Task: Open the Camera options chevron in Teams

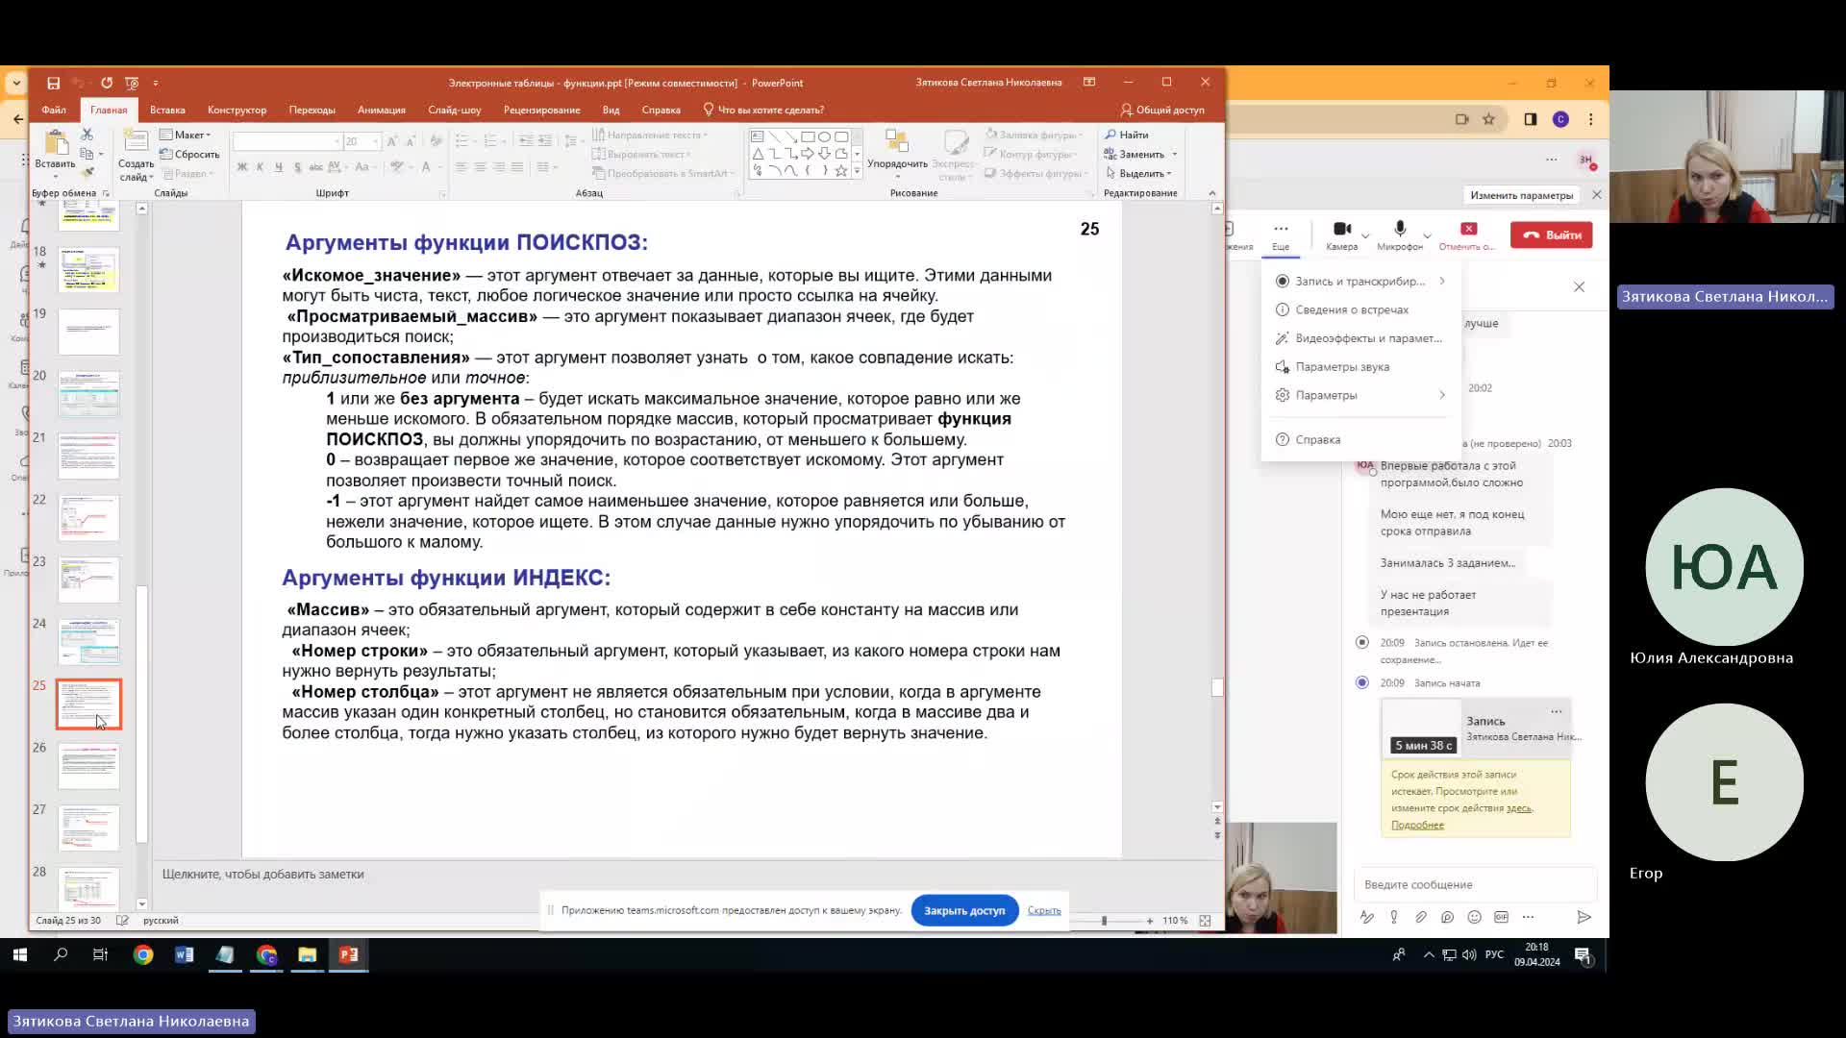Action: (x=1365, y=235)
